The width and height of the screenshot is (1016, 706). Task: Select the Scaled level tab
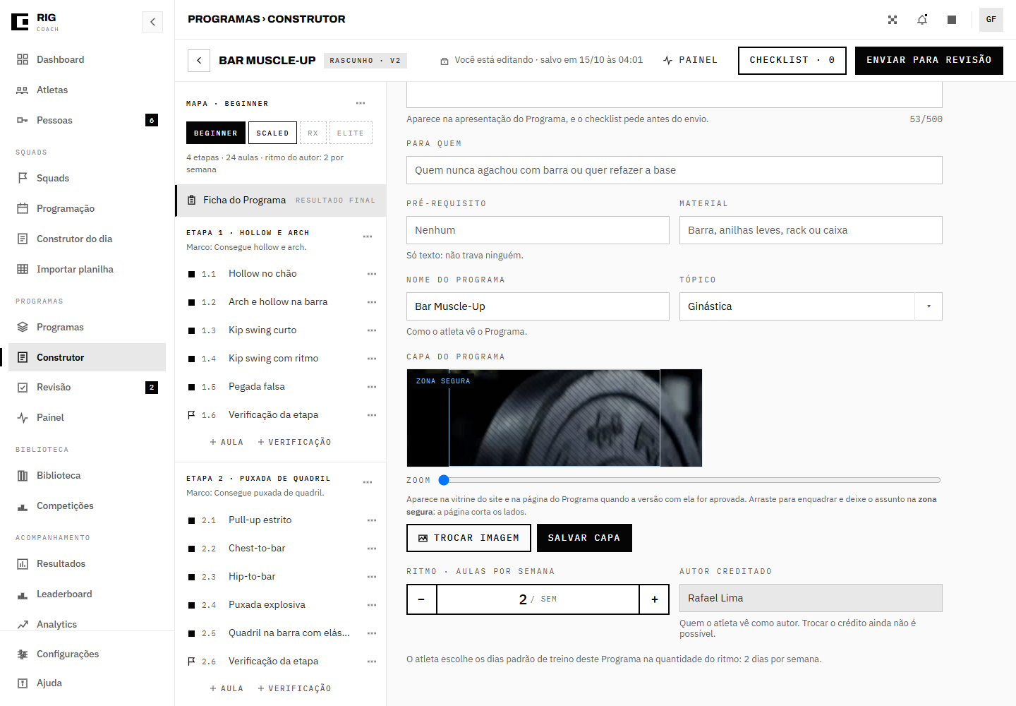click(x=272, y=133)
